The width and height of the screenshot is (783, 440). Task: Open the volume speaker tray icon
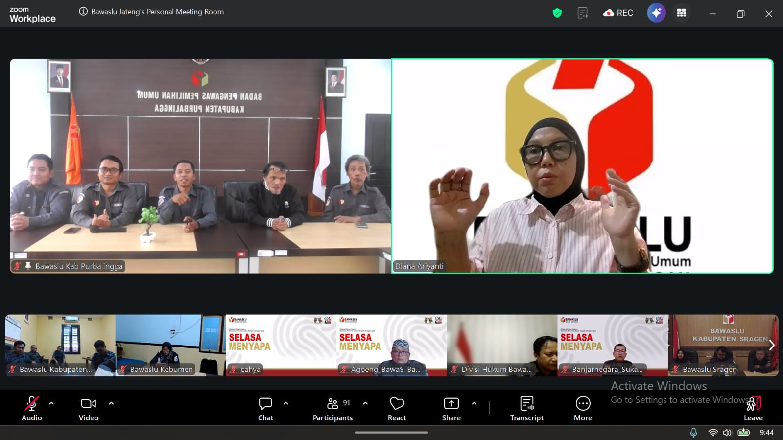coord(727,432)
